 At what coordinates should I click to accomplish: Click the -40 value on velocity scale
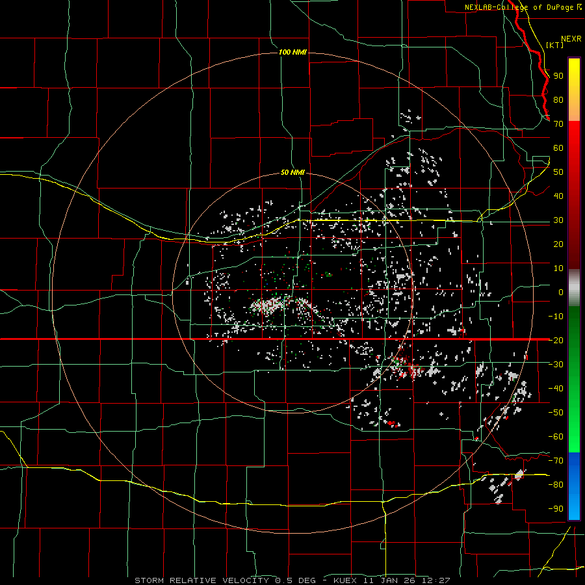(x=556, y=389)
